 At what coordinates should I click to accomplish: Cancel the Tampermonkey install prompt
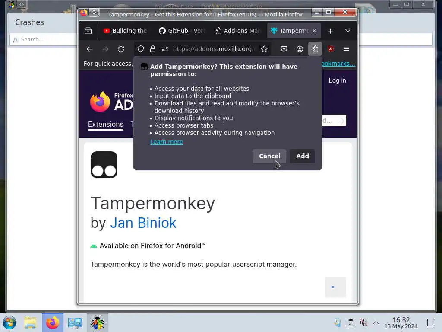click(269, 156)
